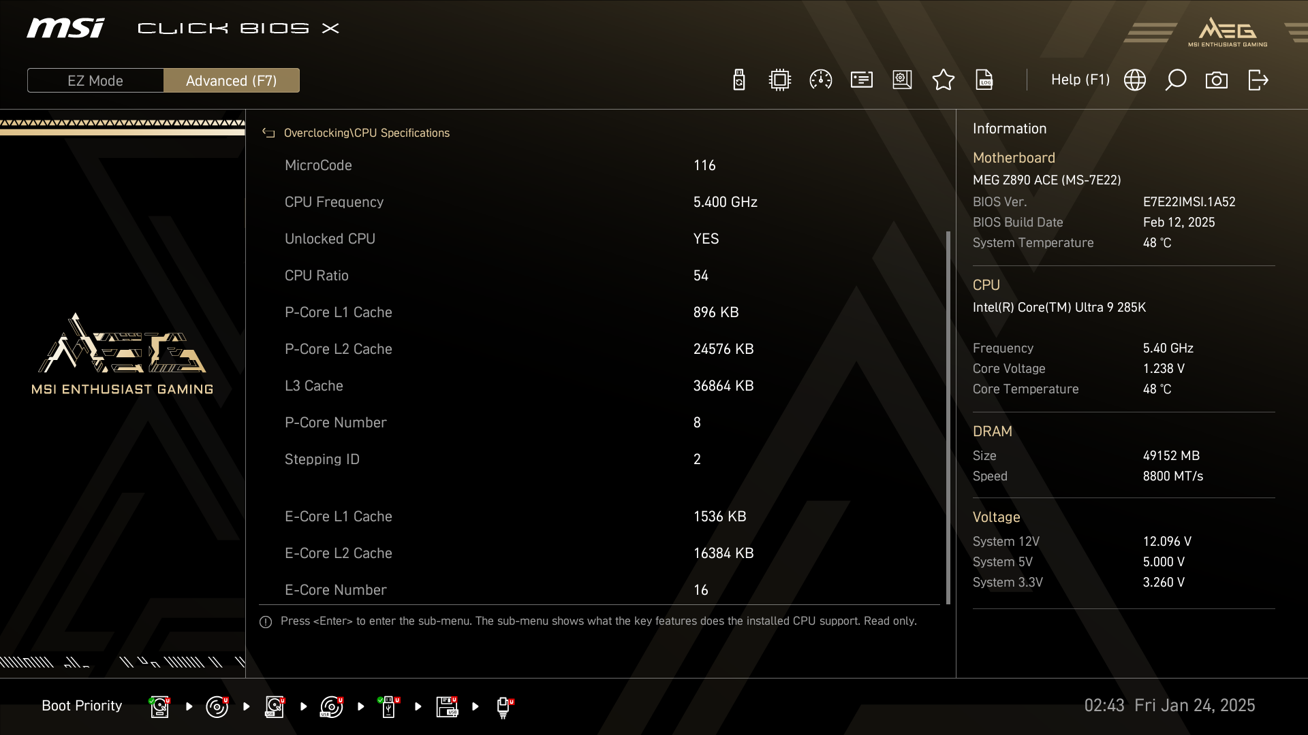This screenshot has width=1308, height=735.
Task: Click DRAM speed 8800 MT/s value
Action: [1172, 476]
